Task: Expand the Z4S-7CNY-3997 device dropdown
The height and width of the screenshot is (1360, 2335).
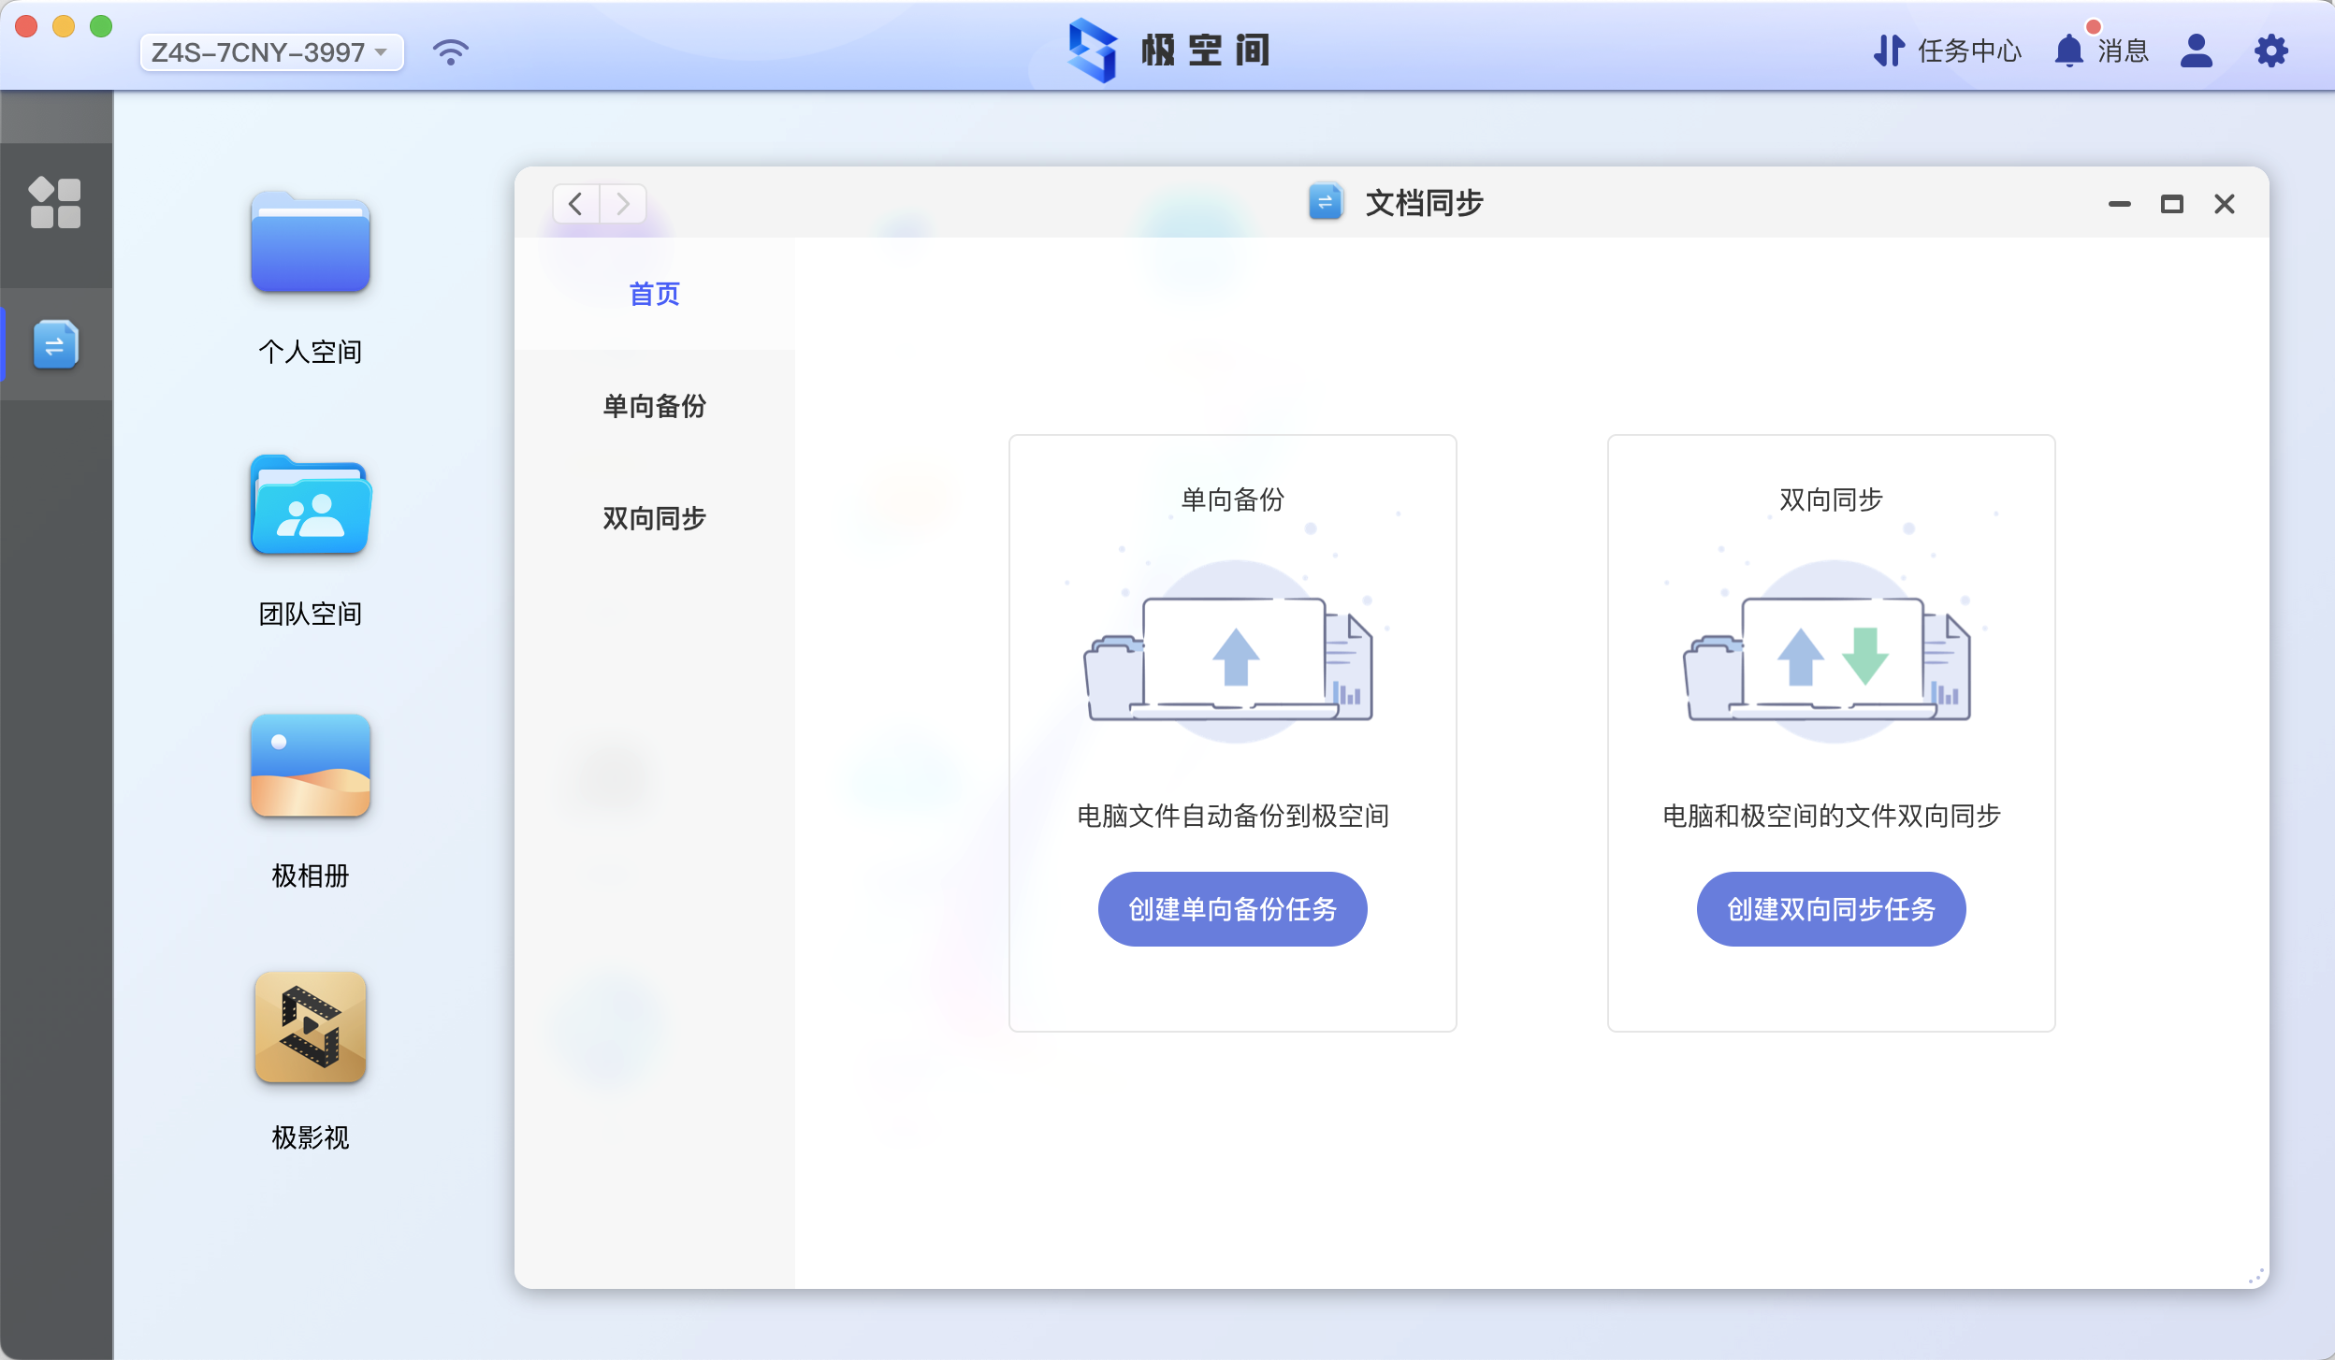Action: (271, 51)
